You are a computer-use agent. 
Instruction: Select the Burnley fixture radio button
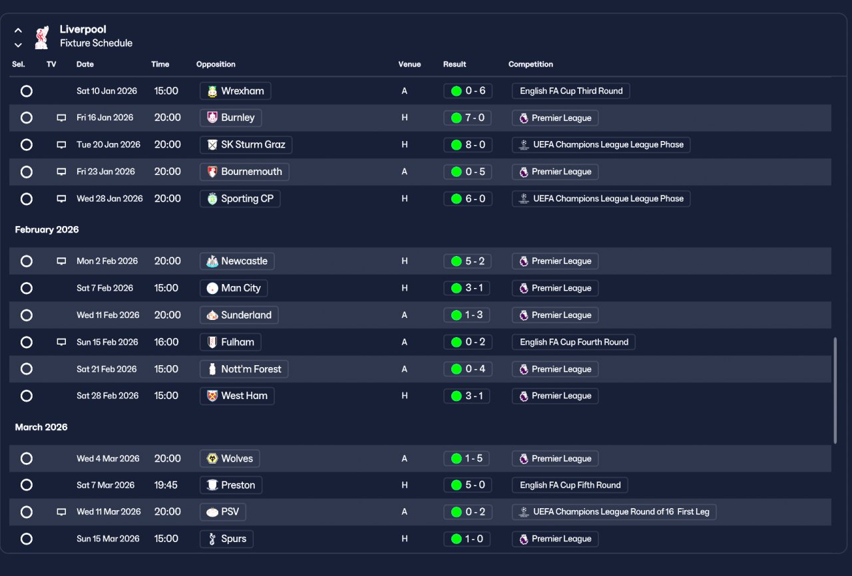[27, 118]
